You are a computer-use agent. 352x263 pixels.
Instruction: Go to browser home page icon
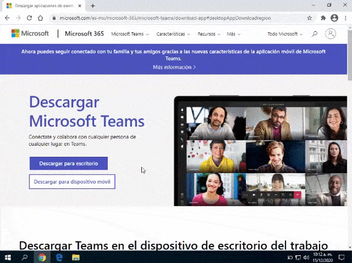pos(41,18)
